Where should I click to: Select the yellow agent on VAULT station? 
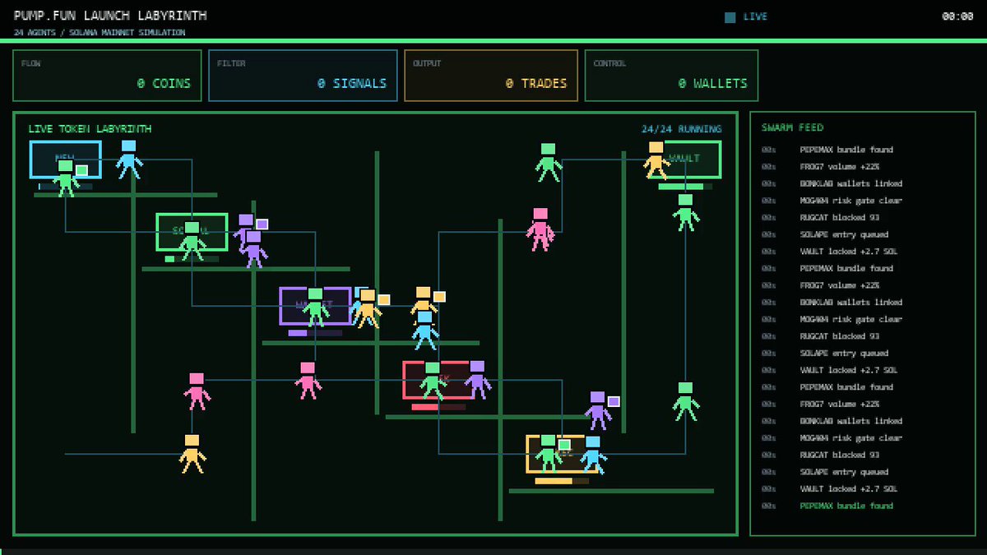pyautogui.click(x=656, y=161)
